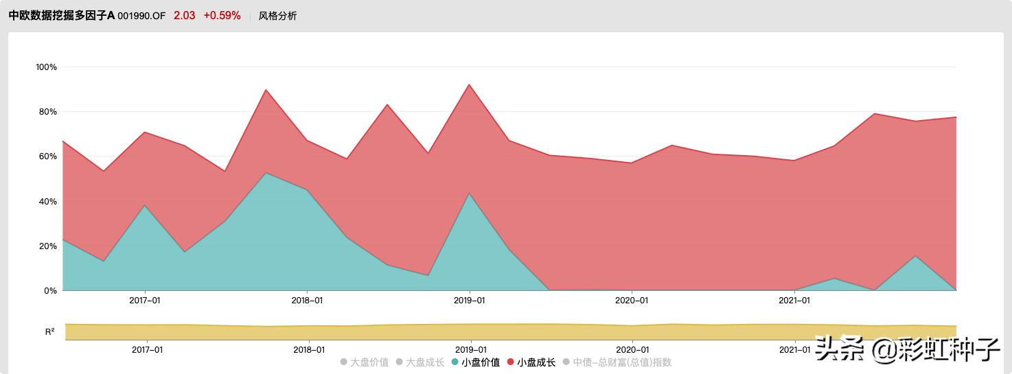Viewport: 1012px width, 374px height.
Task: Click the 60% y-axis label
Action: coord(48,156)
